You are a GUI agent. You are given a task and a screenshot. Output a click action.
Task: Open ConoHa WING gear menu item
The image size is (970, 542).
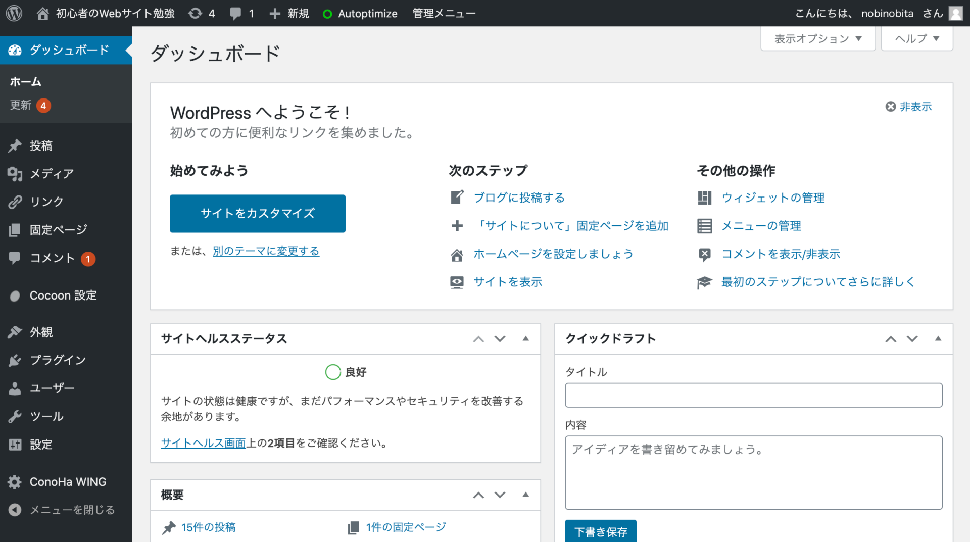point(15,482)
